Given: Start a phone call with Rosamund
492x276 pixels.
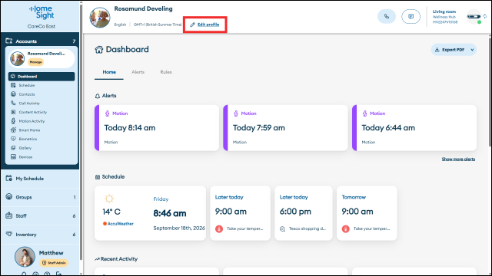Looking at the screenshot, I should (387, 17).
